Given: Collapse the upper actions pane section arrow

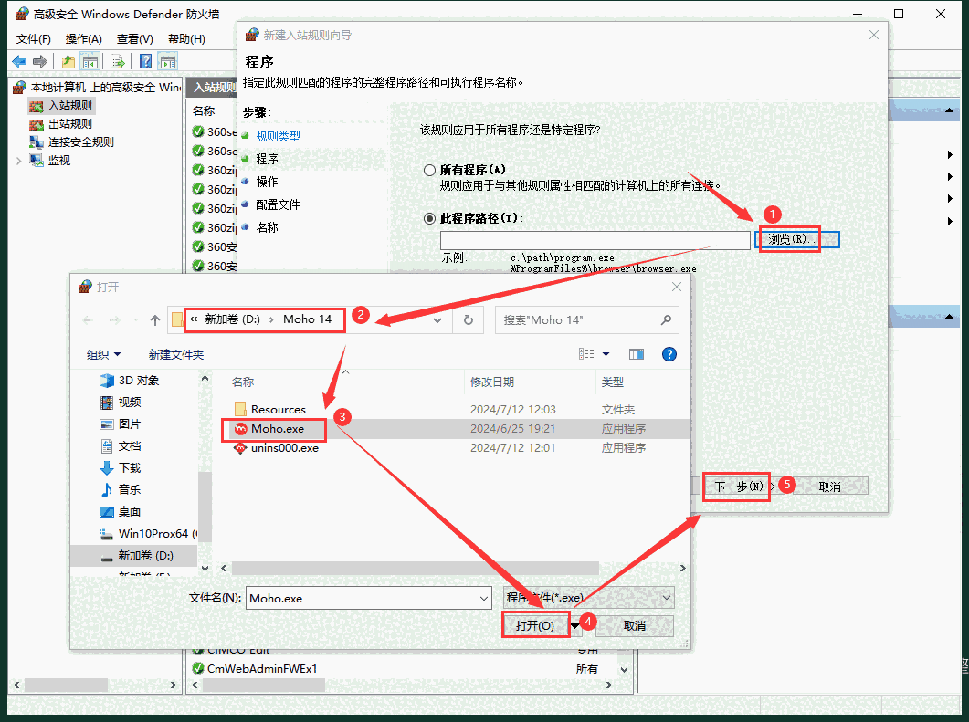Looking at the screenshot, I should (x=949, y=110).
